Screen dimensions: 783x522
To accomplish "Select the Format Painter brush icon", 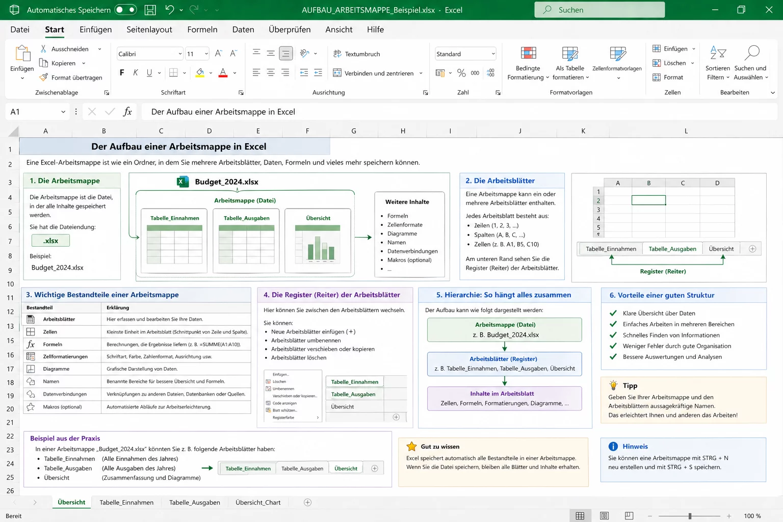I will pos(44,77).
